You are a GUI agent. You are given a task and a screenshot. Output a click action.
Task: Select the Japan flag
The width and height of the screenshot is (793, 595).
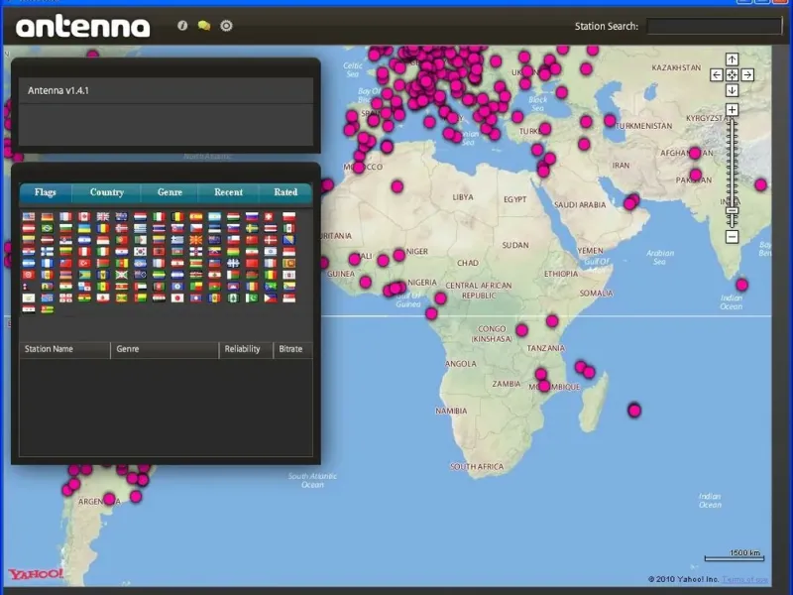point(177,298)
